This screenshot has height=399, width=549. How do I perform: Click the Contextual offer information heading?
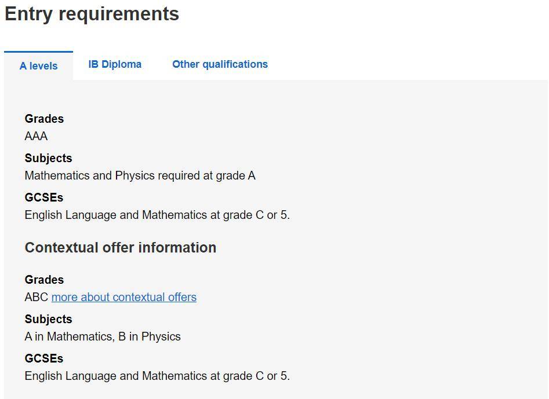pyautogui.click(x=121, y=248)
